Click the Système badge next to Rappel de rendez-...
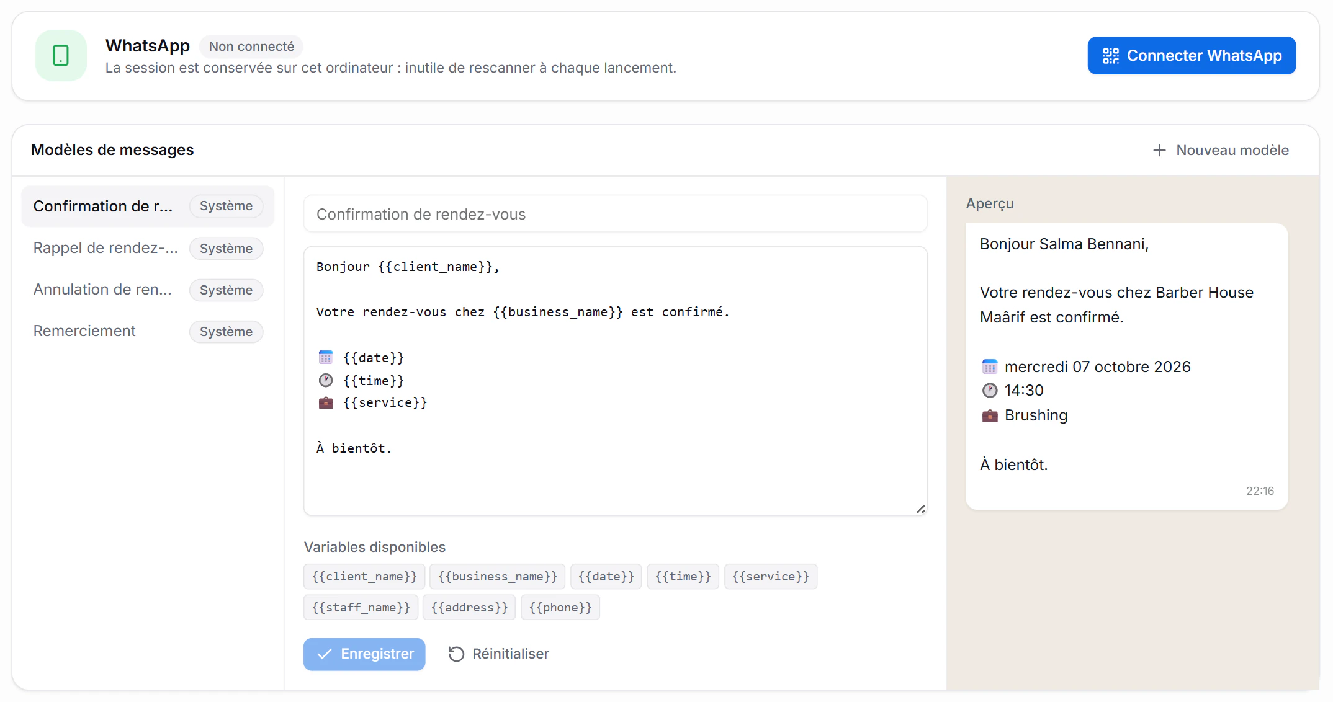This screenshot has width=1333, height=702. 226,249
